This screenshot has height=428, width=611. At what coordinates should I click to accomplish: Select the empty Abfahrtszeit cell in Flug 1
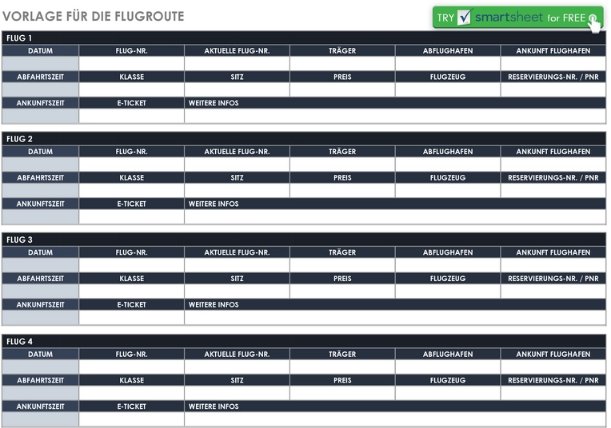40,89
